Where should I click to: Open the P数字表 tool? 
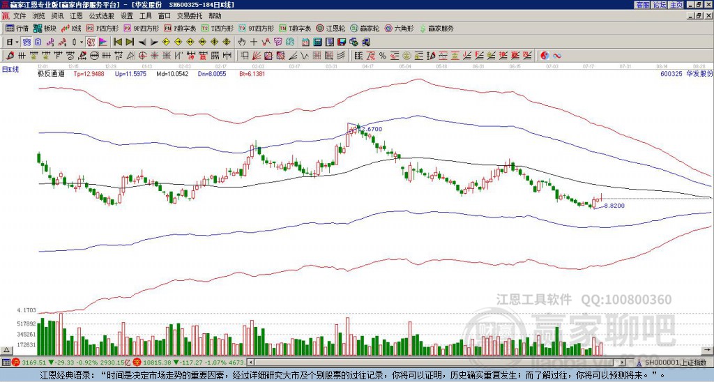[181, 28]
